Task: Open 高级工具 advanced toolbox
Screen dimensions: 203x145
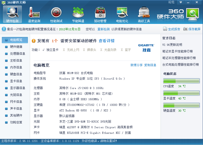Action: point(144,14)
